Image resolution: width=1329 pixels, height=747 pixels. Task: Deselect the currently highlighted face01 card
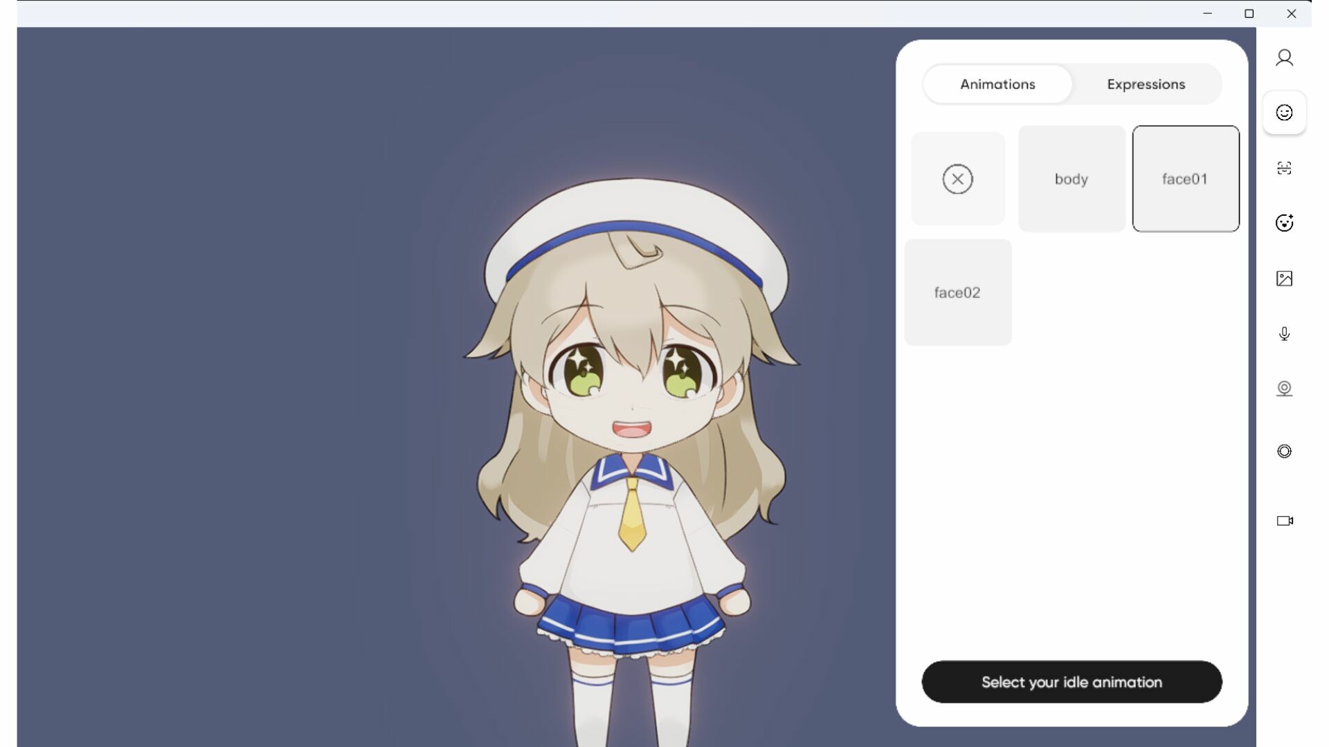1185,178
